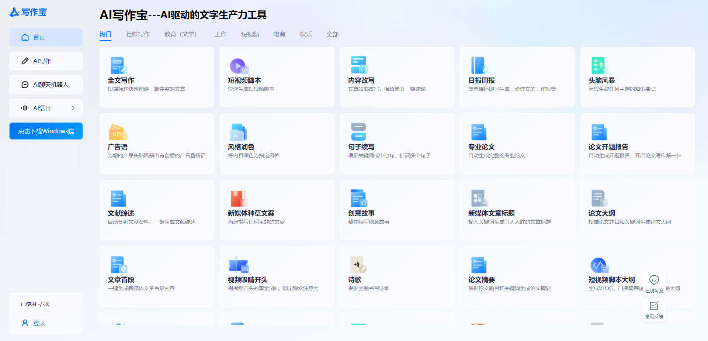Click the 短视频脚本大纲 code icon
The width and height of the screenshot is (708, 341).
600,265
